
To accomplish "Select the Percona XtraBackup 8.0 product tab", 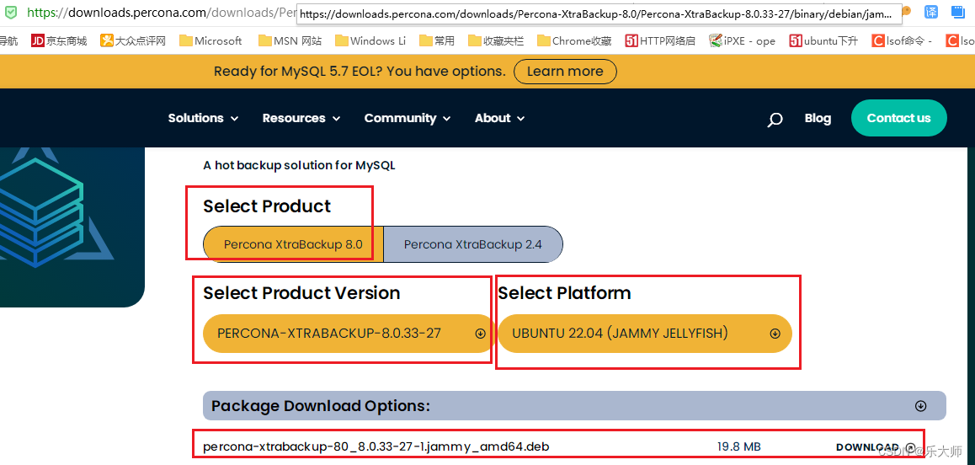I will click(294, 244).
